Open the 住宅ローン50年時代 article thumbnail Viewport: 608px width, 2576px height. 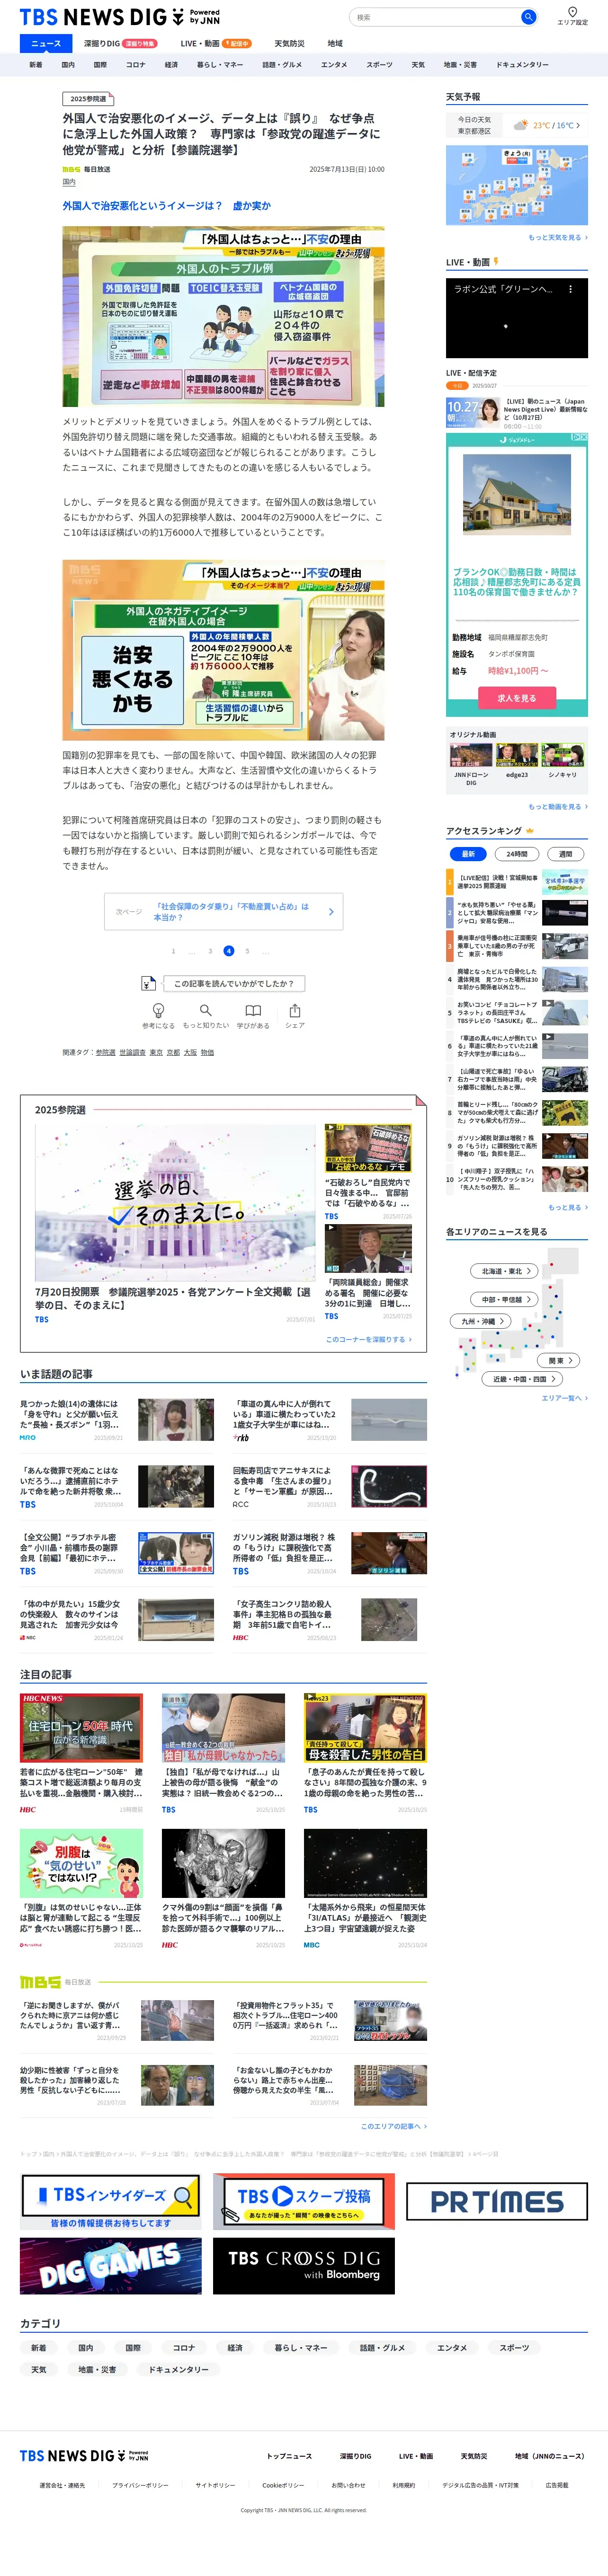[x=81, y=1727]
